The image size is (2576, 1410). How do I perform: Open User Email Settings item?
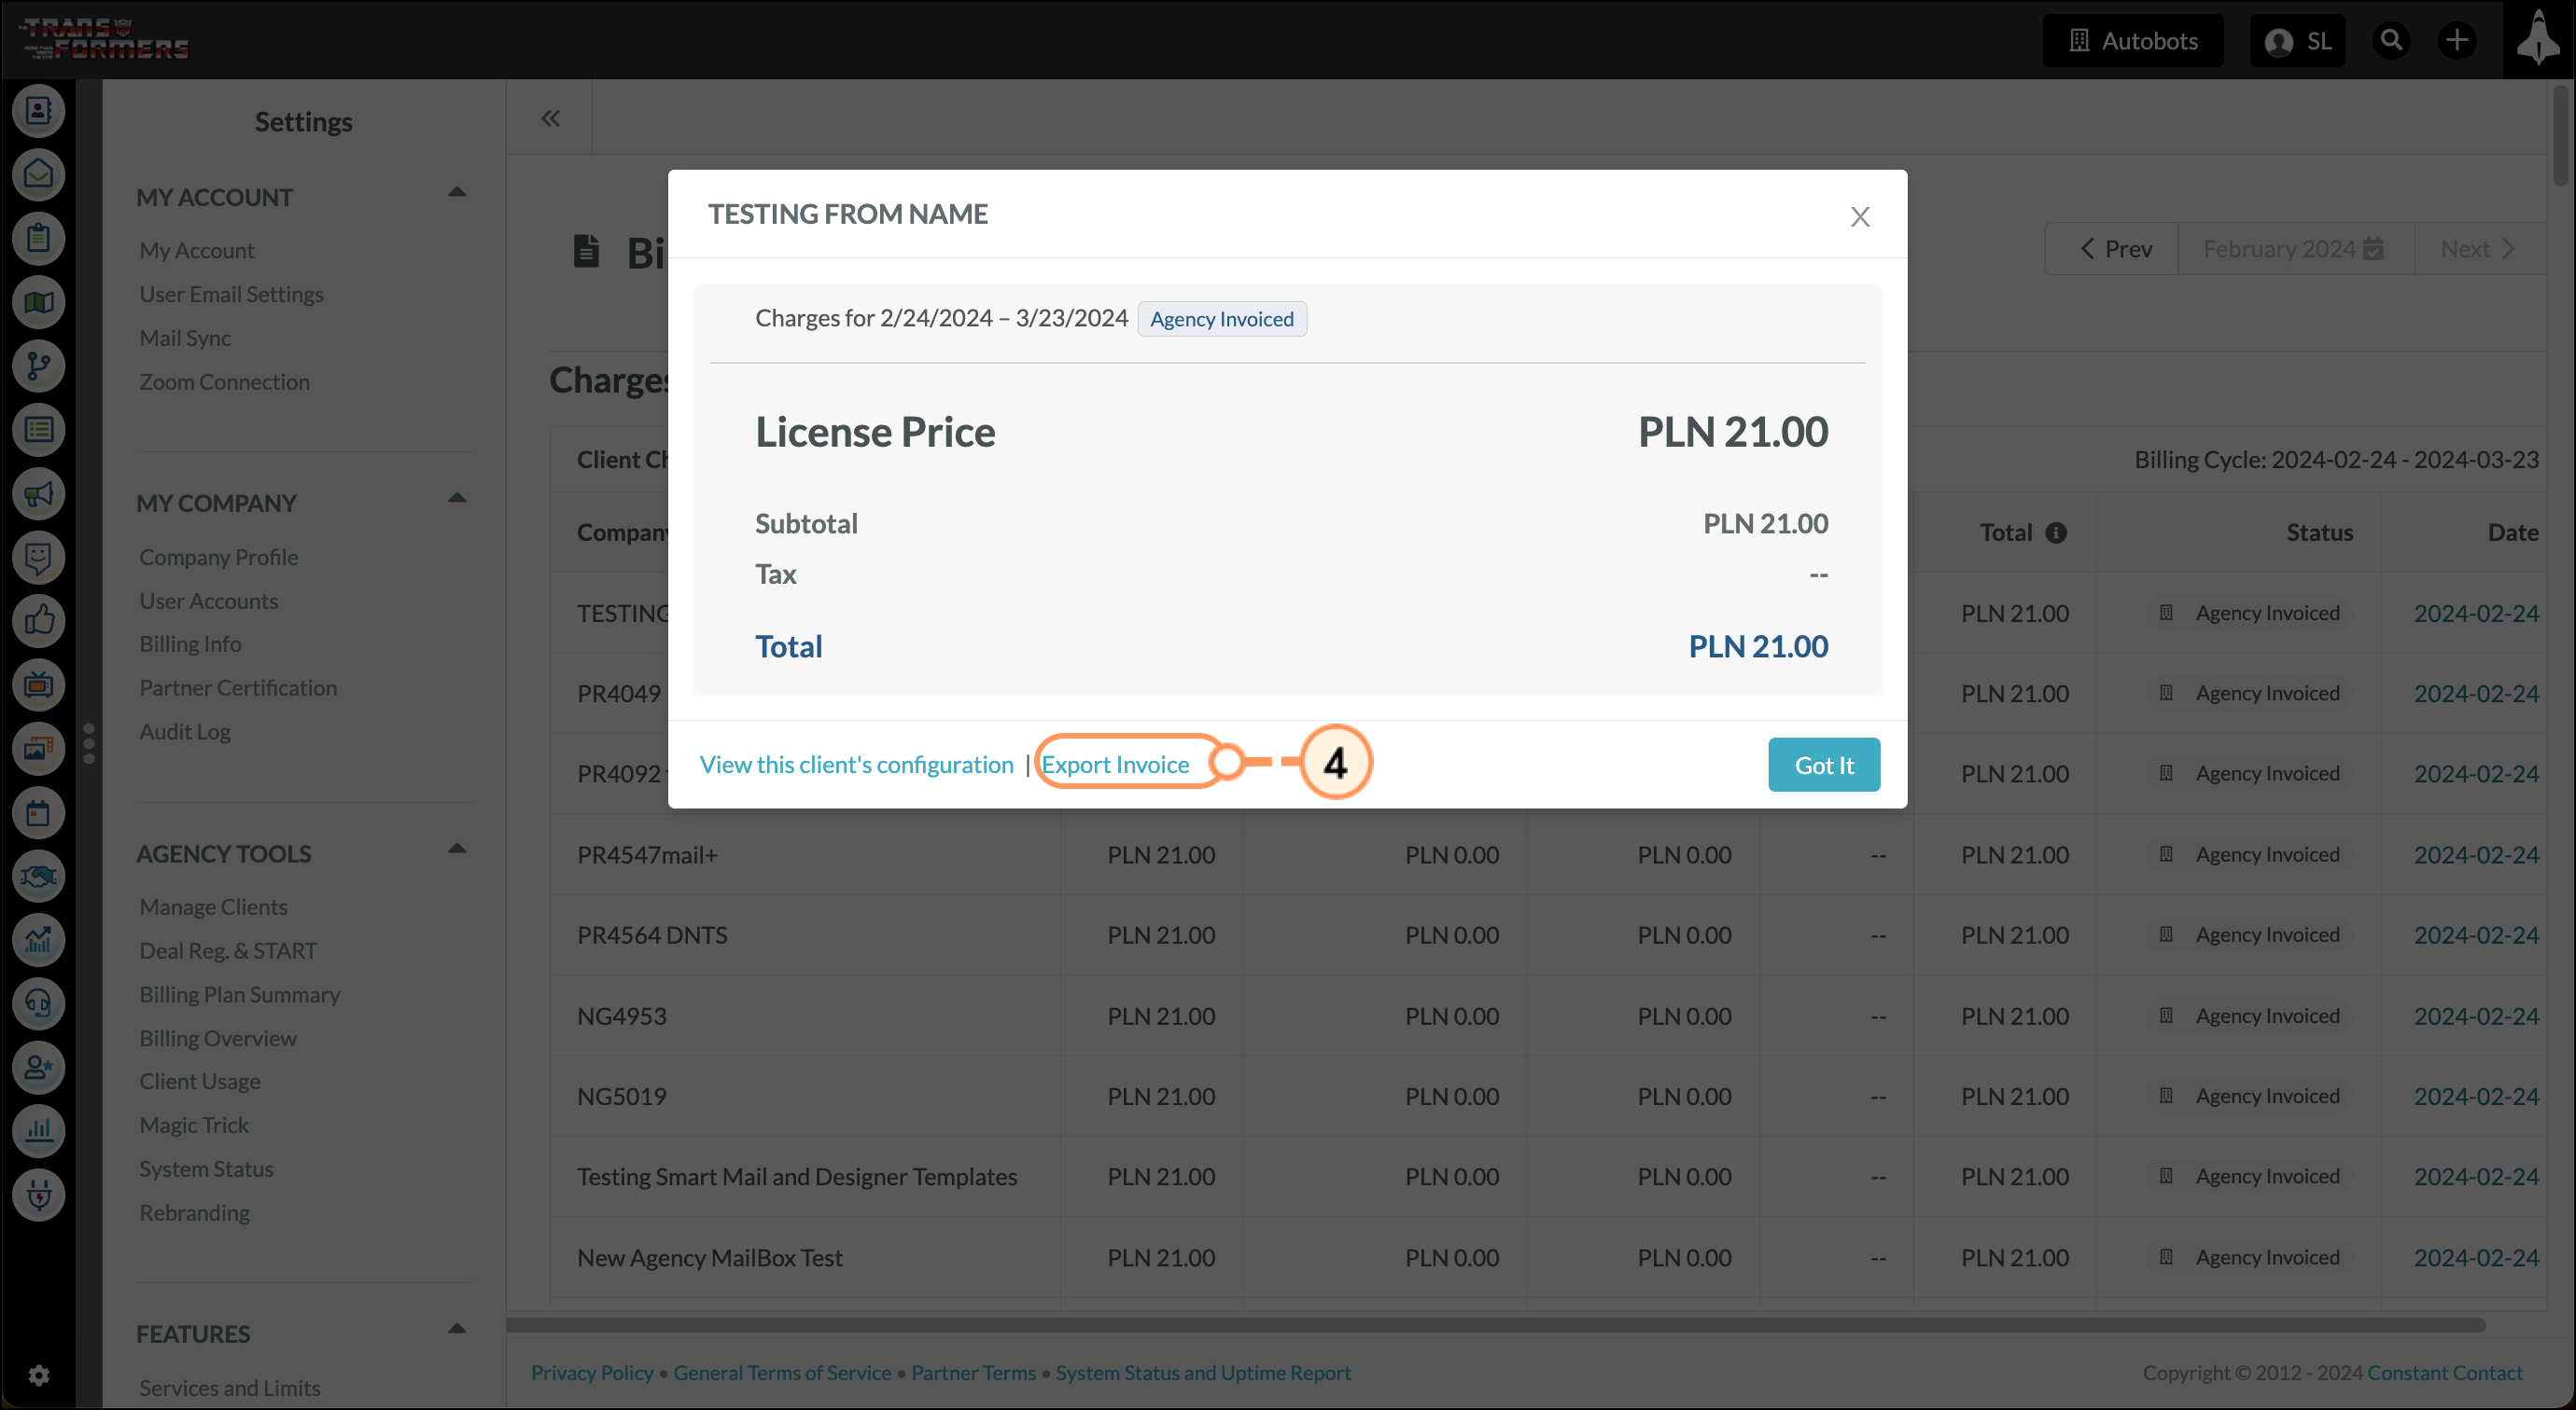click(x=231, y=295)
